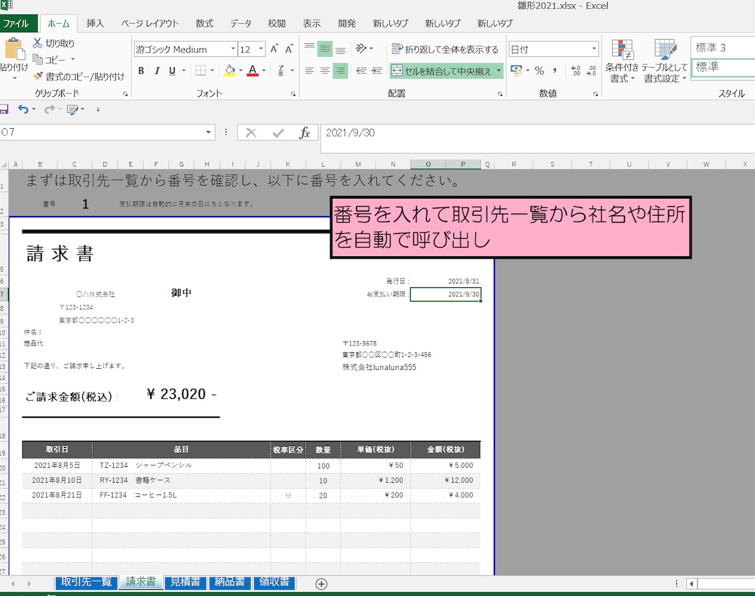The width and height of the screenshot is (755, 596).
Task: Apply the red font color
Action: pos(252,71)
